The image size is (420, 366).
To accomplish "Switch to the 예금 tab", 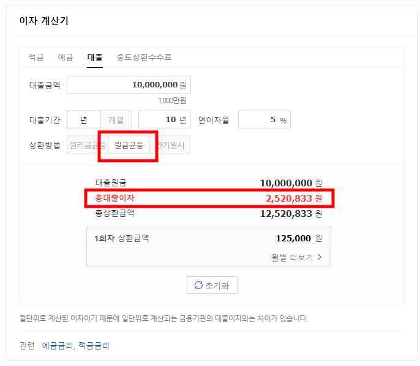I will tap(66, 57).
